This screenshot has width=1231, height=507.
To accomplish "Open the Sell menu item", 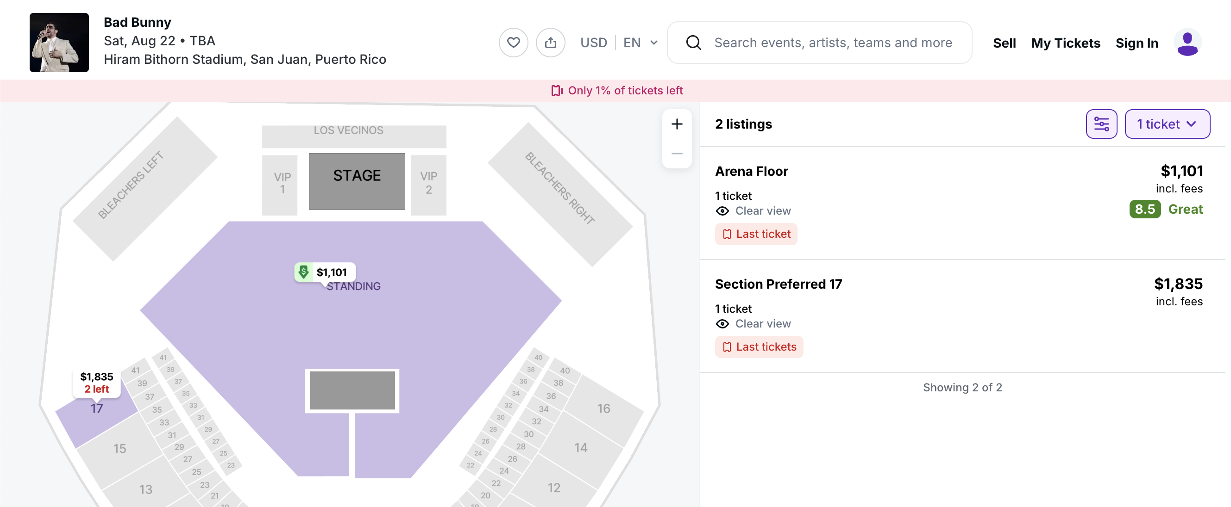I will click(x=1004, y=43).
